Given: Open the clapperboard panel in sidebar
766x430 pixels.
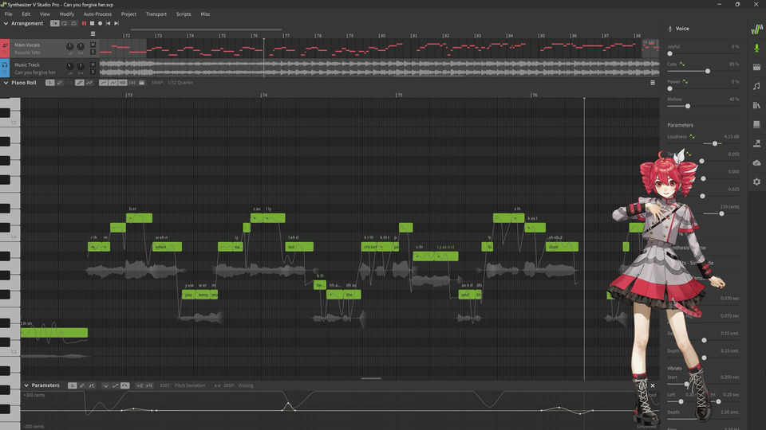Looking at the screenshot, I should pos(756,67).
